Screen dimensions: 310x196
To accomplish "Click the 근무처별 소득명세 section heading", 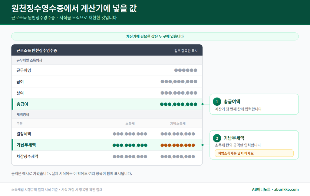I will tap(29, 60).
